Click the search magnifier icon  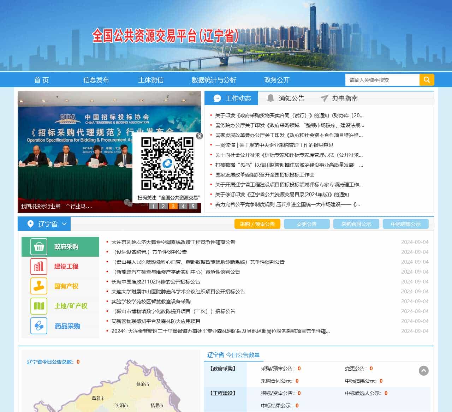click(427, 80)
